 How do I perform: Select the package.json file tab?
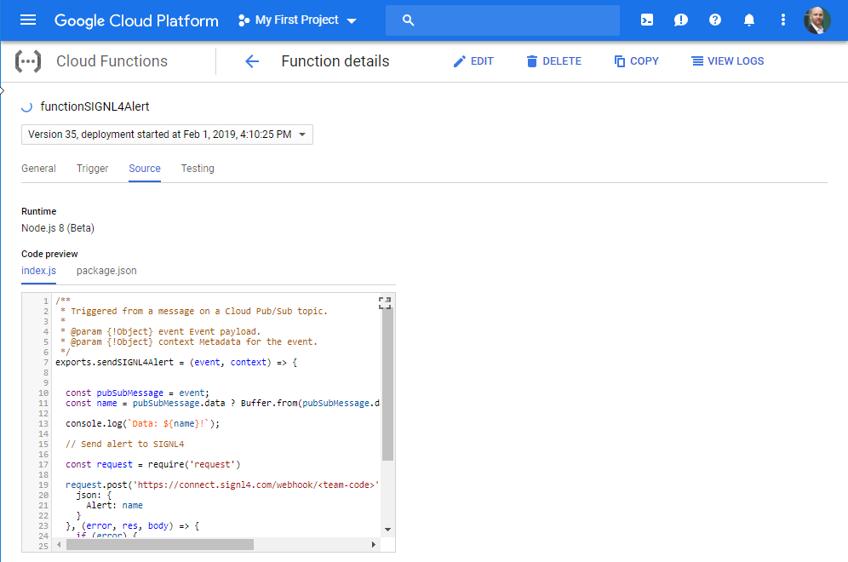[x=106, y=271]
